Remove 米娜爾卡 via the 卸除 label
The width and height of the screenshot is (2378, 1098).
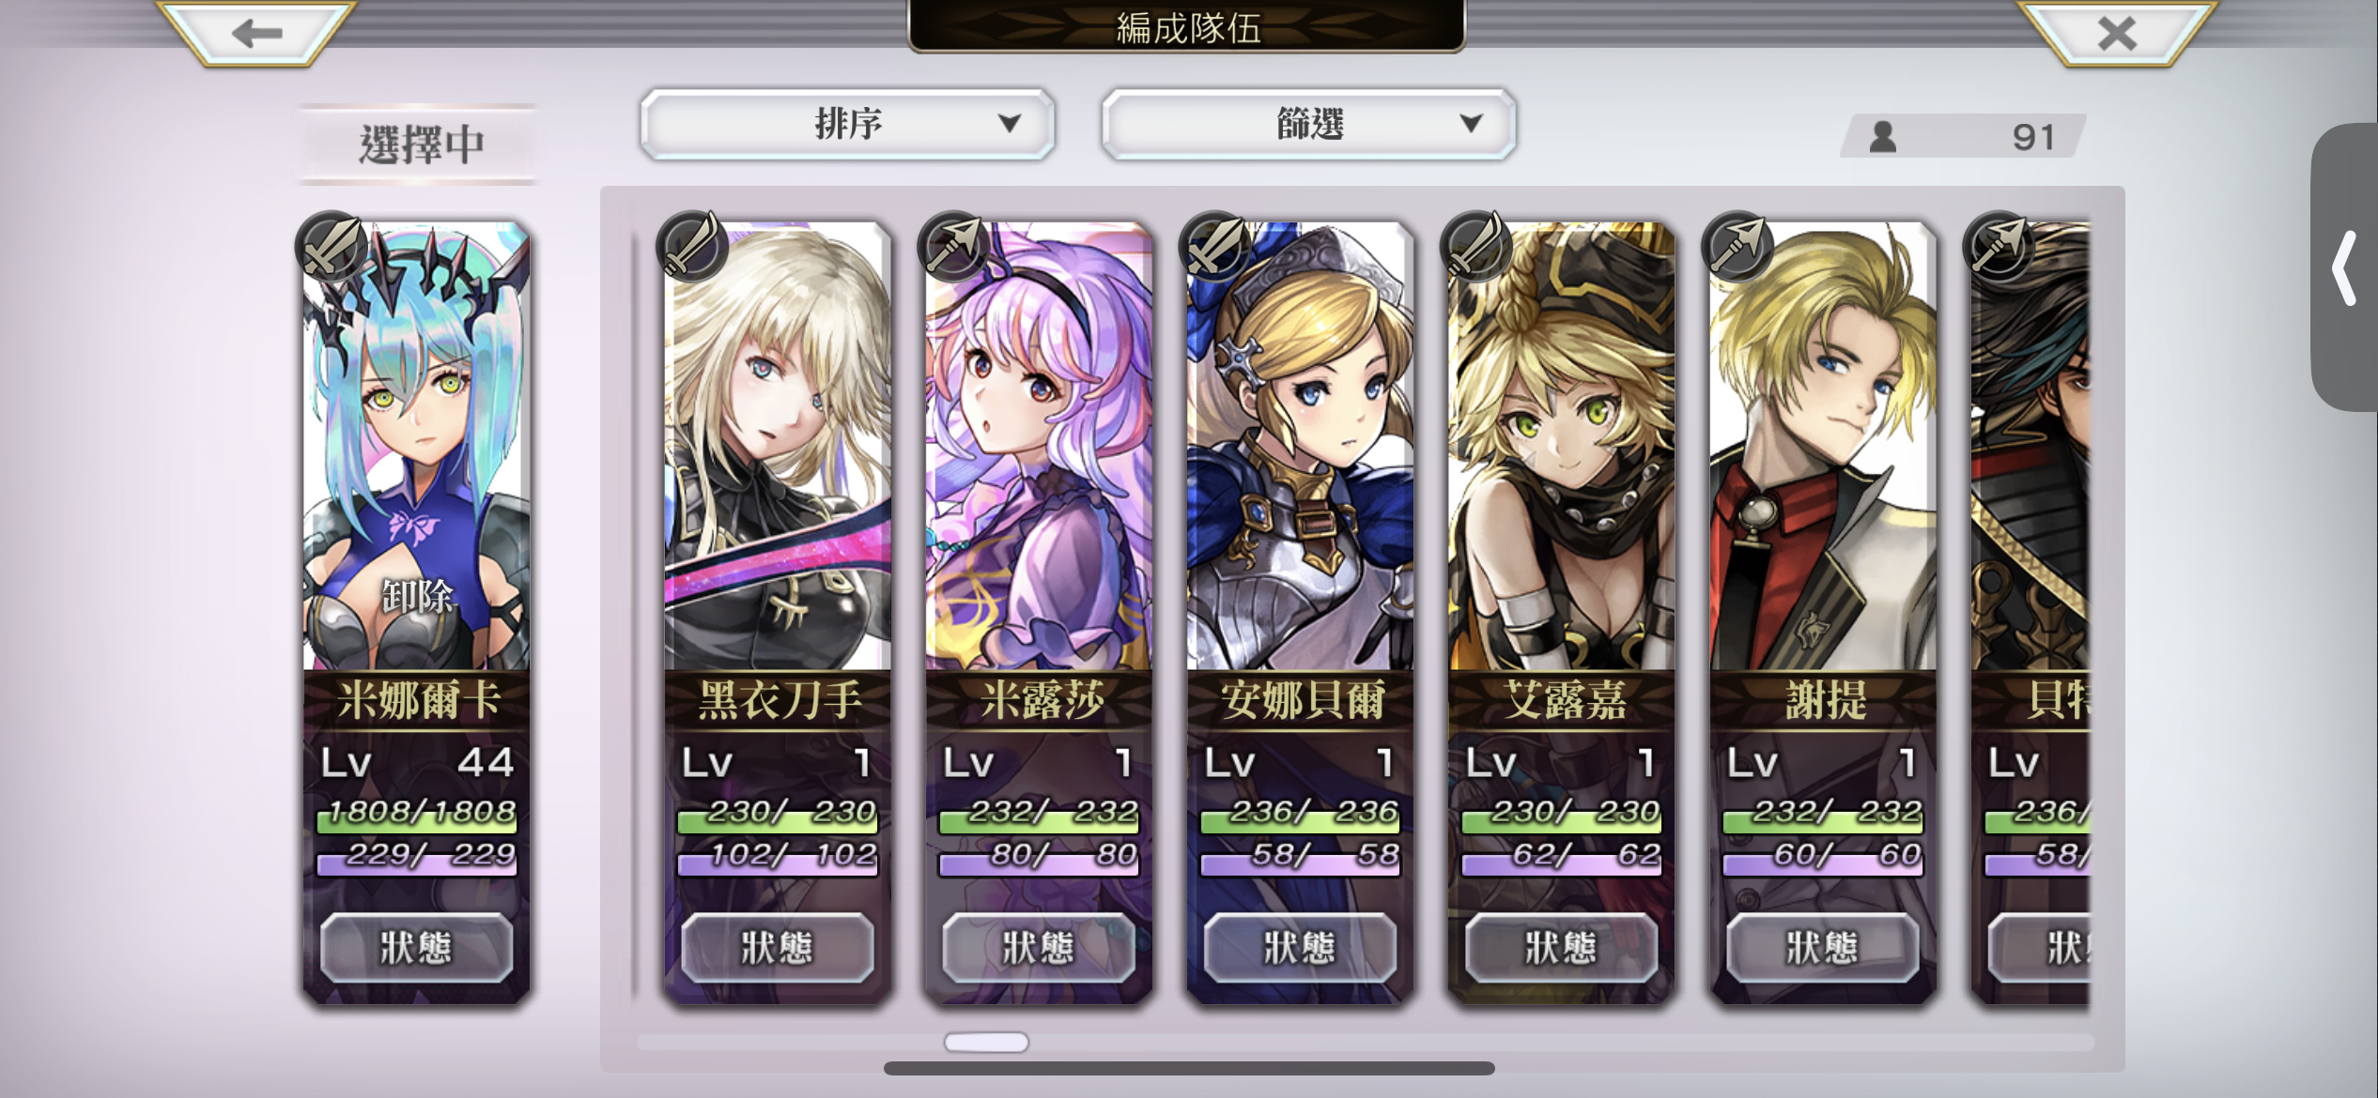(418, 596)
